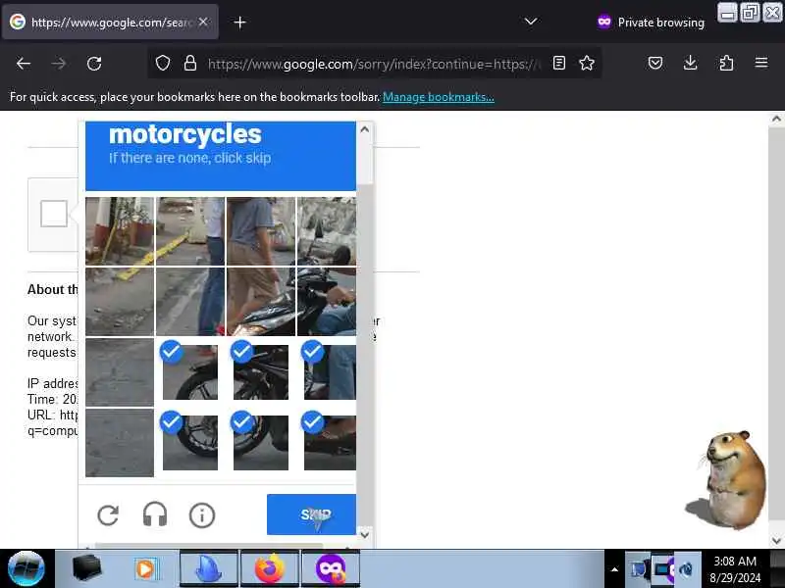
Task: Deselect the checked rider's foot tile
Action: pos(327,443)
